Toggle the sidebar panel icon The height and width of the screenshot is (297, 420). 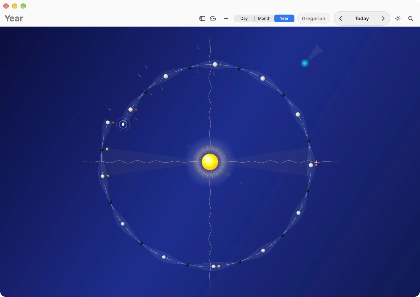pyautogui.click(x=202, y=18)
